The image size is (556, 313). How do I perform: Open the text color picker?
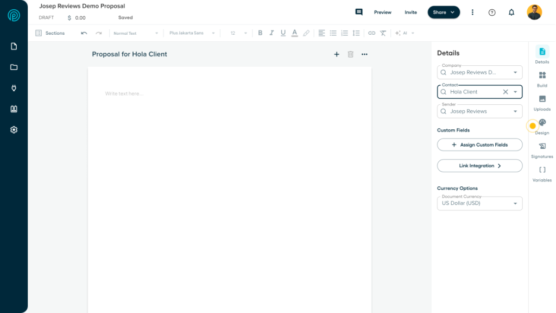(x=295, y=33)
